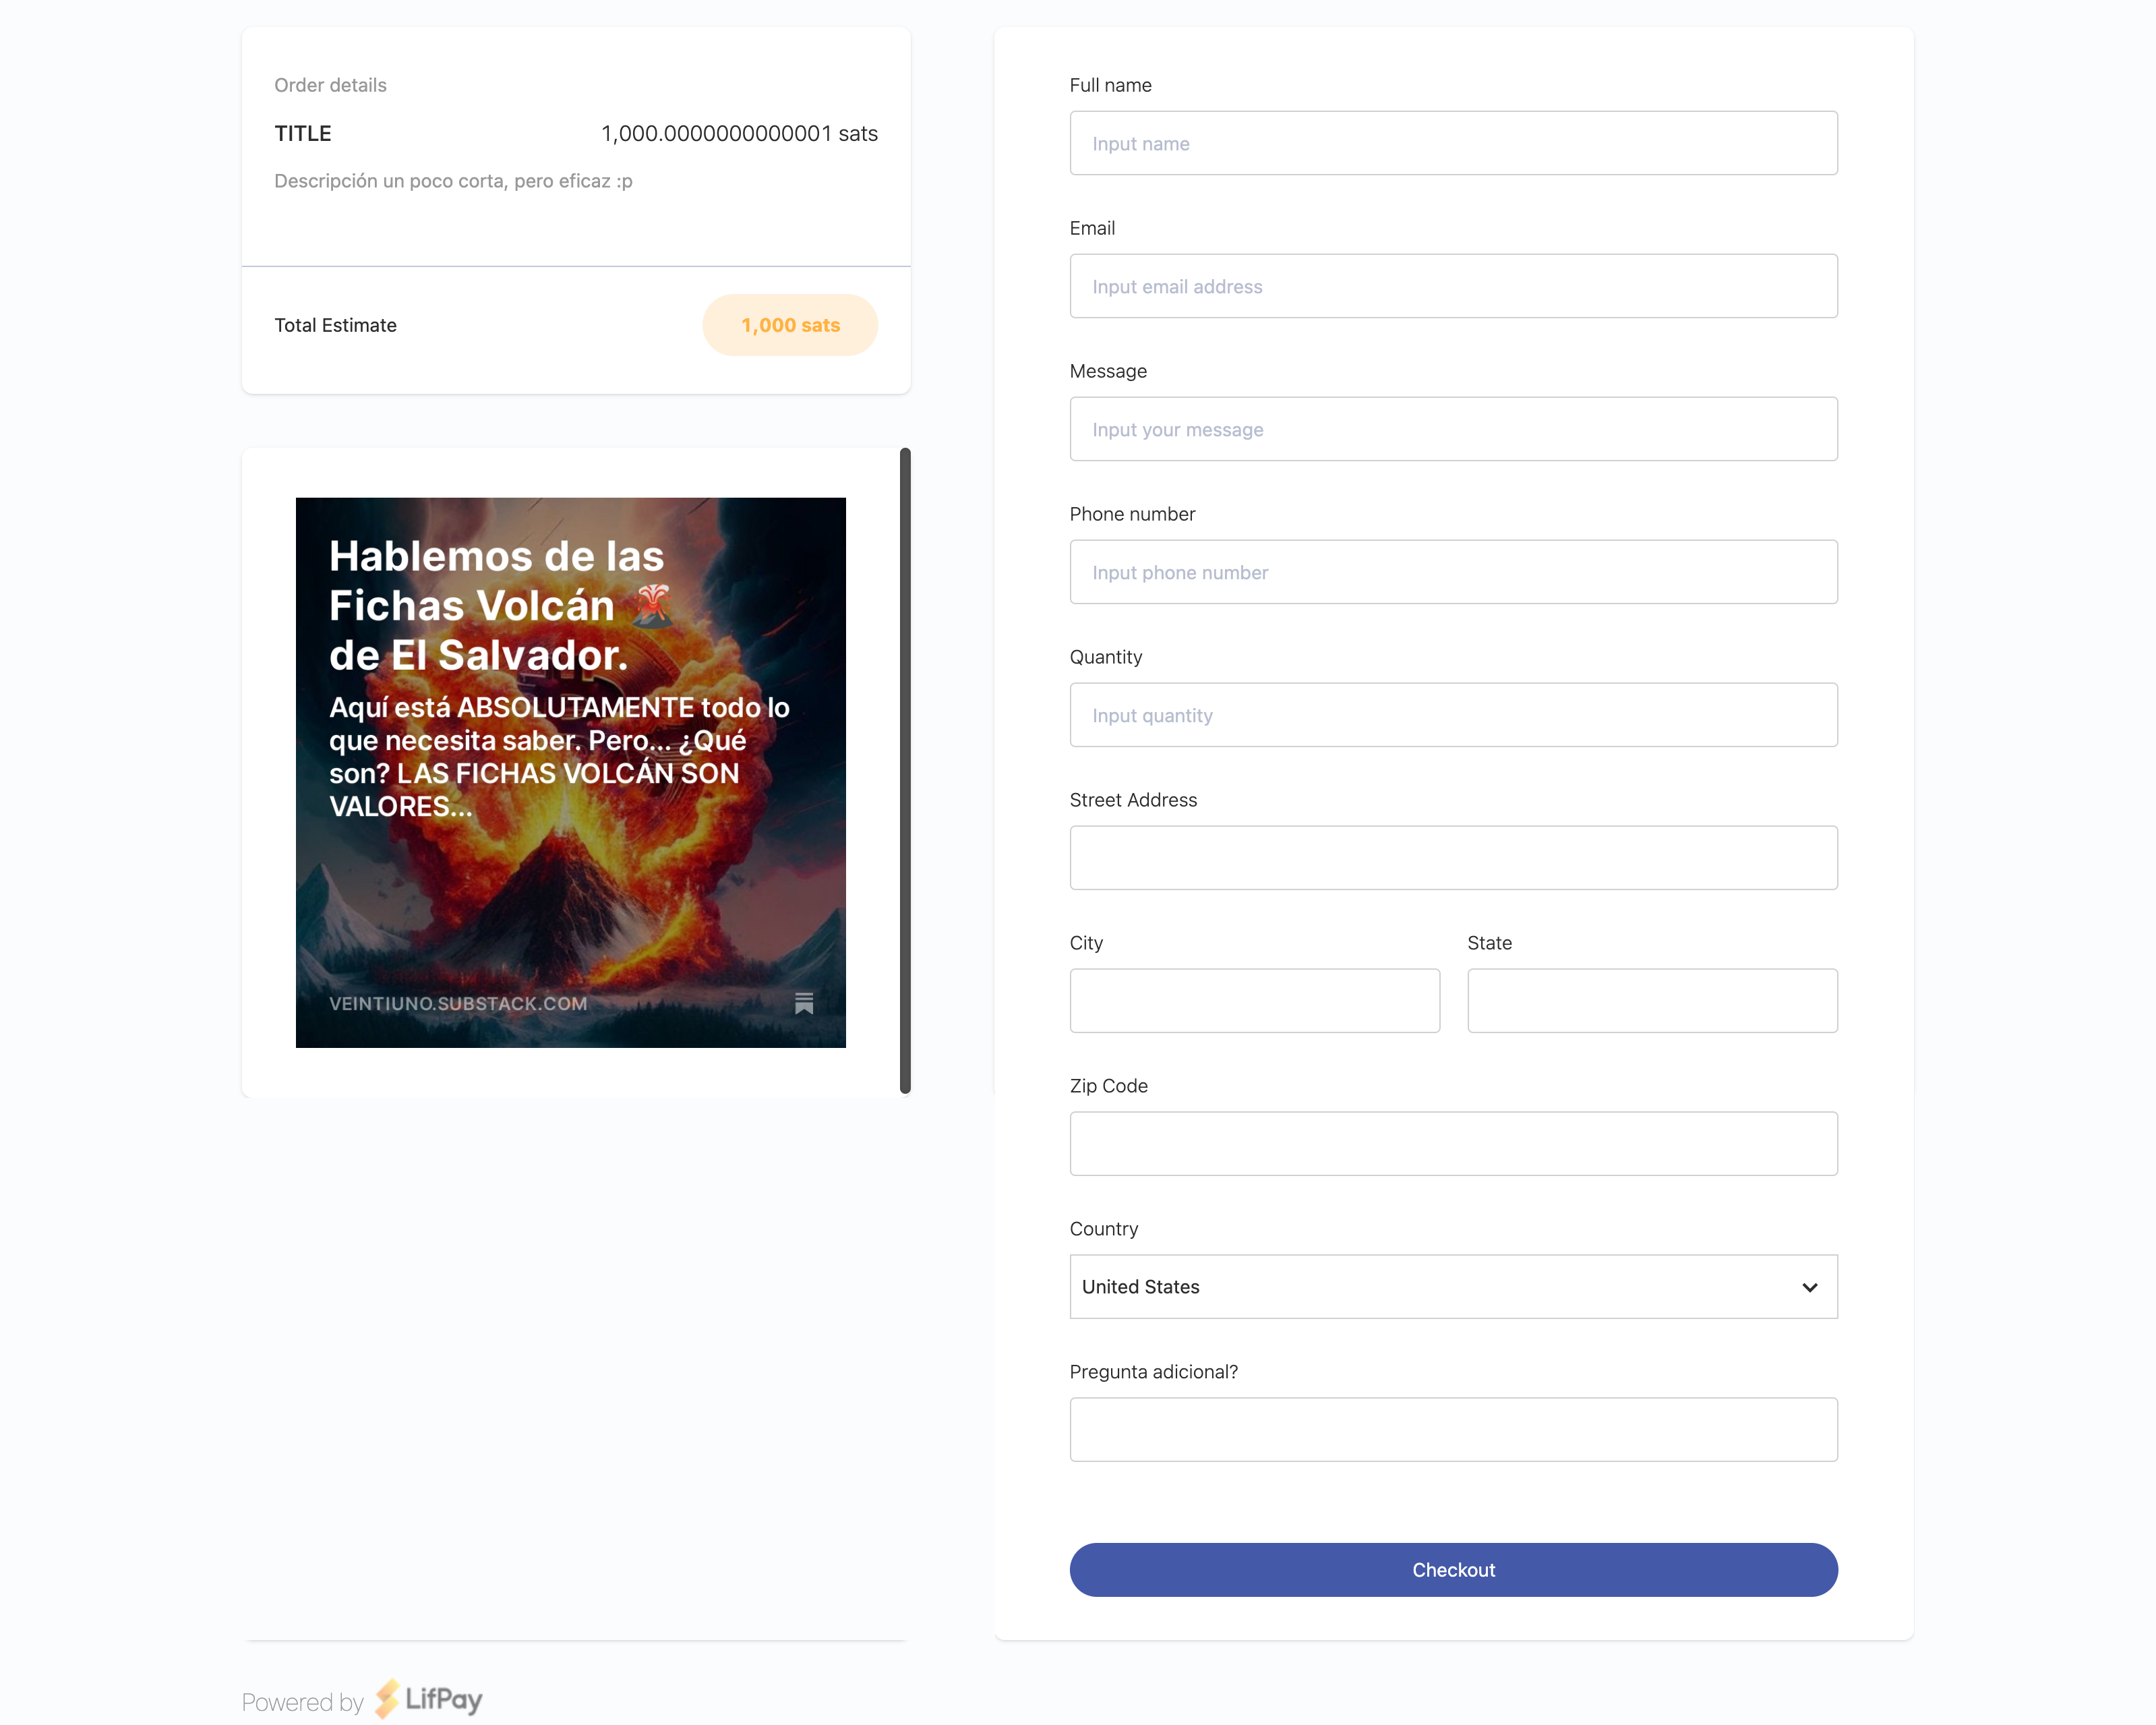Click the 1,000 sats total badge
The height and width of the screenshot is (1725, 2156).
pyautogui.click(x=790, y=325)
